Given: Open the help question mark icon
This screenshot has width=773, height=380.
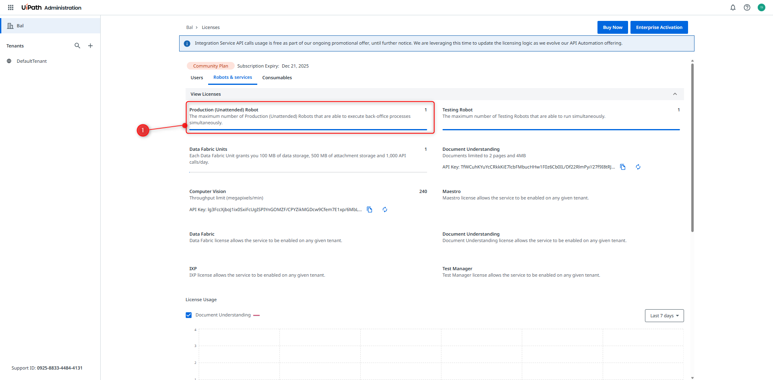Looking at the screenshot, I should [x=747, y=8].
